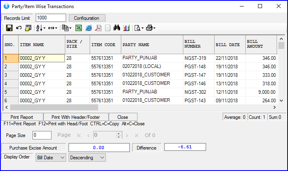Export report to PDF
This screenshot has width=288, height=171.
98,28
